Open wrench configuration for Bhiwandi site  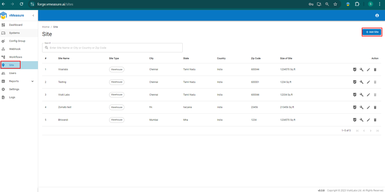point(361,120)
